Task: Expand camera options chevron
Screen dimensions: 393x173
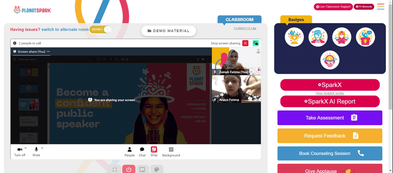Action: (26, 148)
